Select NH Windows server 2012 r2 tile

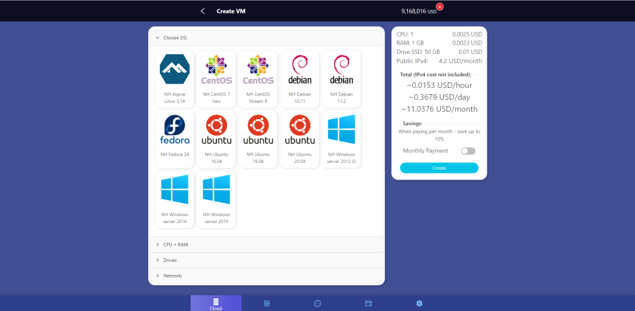point(342,139)
